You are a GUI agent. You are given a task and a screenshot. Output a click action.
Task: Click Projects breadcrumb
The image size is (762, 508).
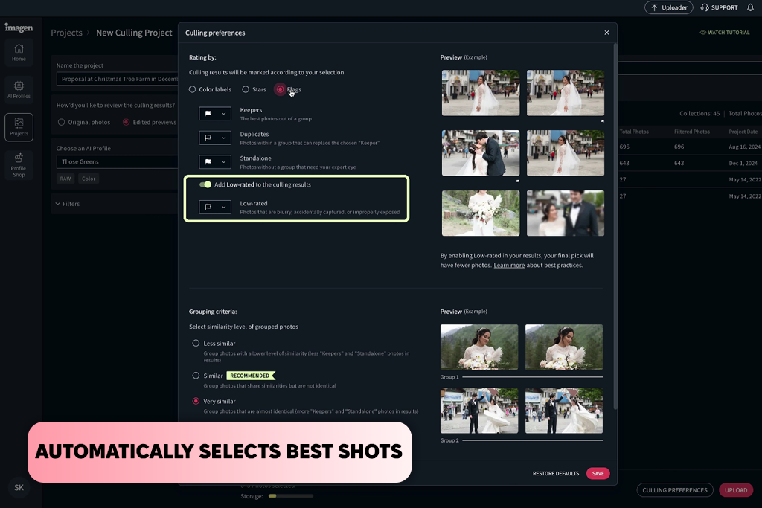(66, 33)
